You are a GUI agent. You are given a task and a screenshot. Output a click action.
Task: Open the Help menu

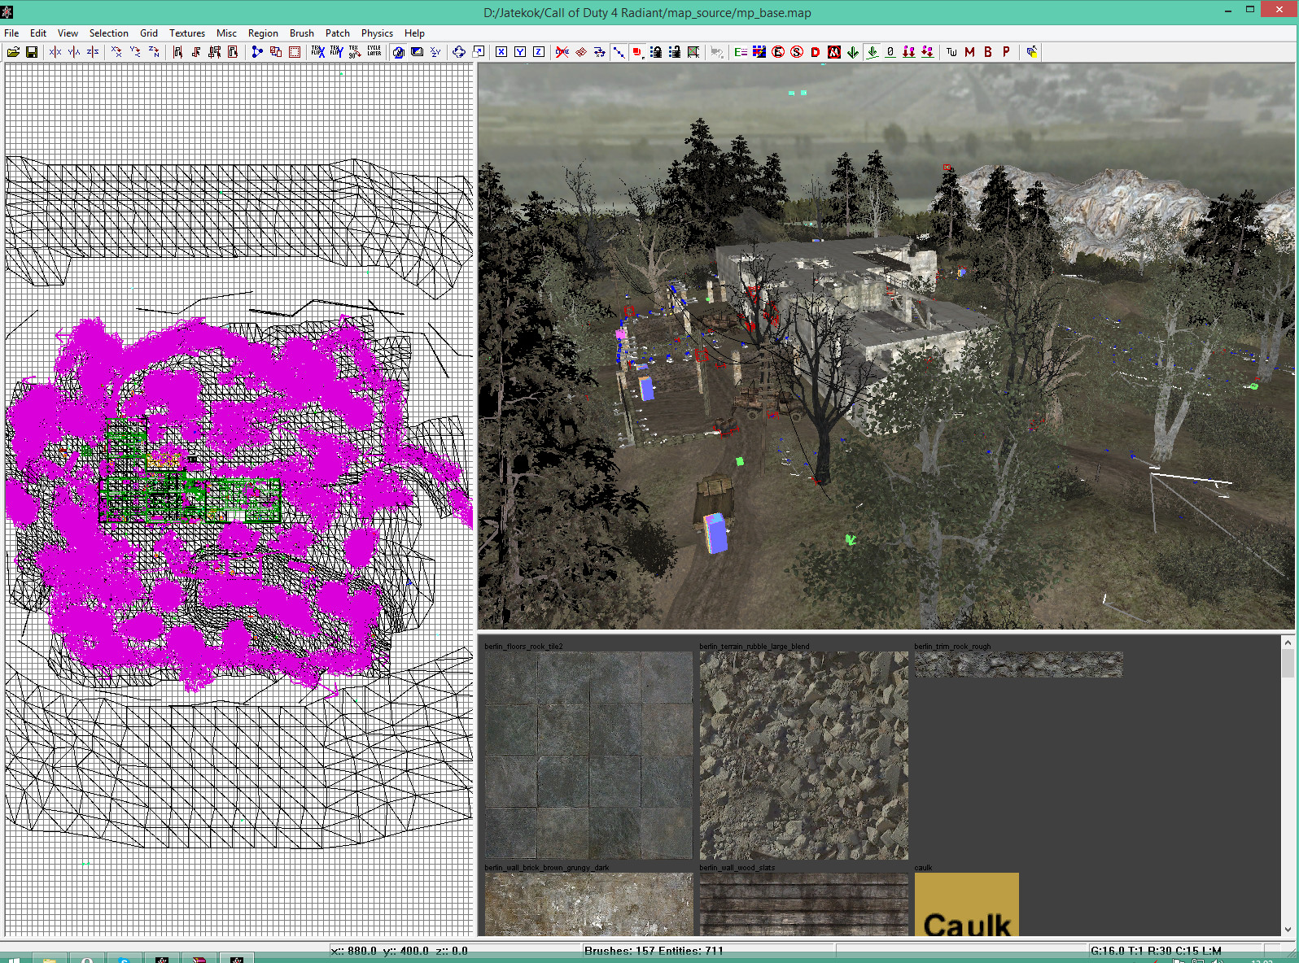pyautogui.click(x=414, y=33)
